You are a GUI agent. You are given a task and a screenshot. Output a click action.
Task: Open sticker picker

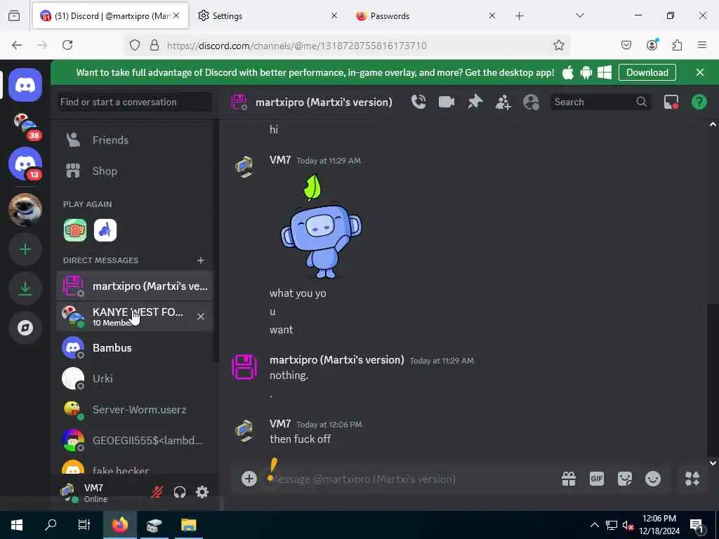(x=624, y=479)
